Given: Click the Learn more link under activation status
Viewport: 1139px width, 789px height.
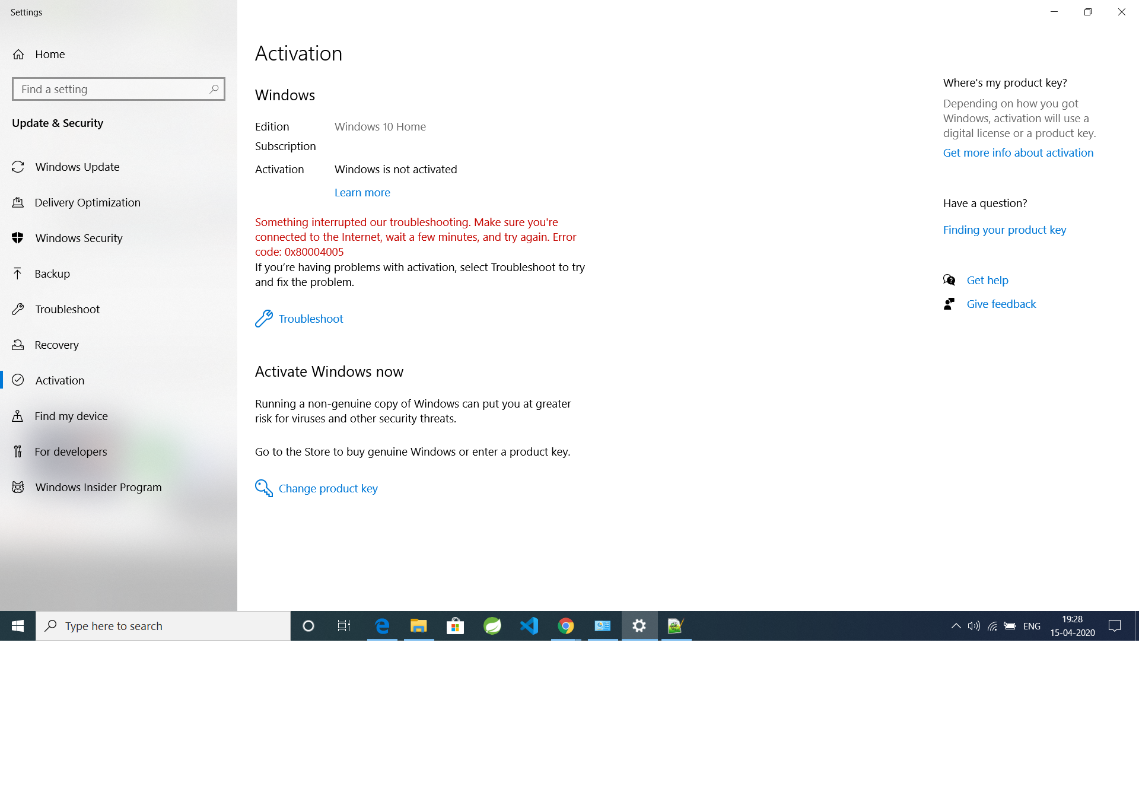Looking at the screenshot, I should click(362, 192).
